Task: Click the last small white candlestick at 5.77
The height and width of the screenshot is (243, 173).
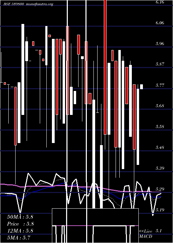Action: (142, 87)
